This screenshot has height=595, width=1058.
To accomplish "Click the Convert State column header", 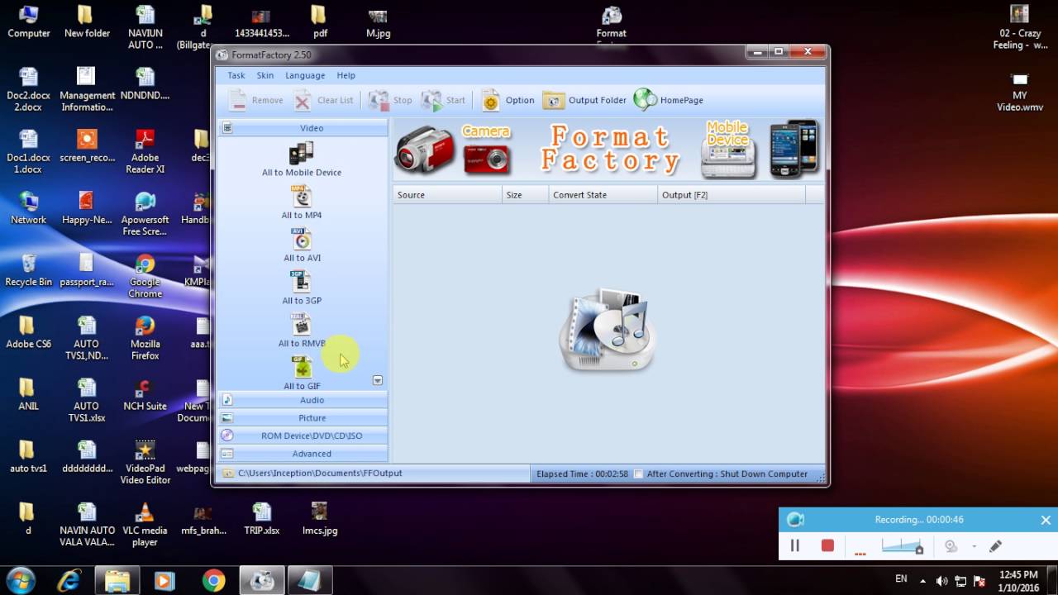I will (x=603, y=195).
